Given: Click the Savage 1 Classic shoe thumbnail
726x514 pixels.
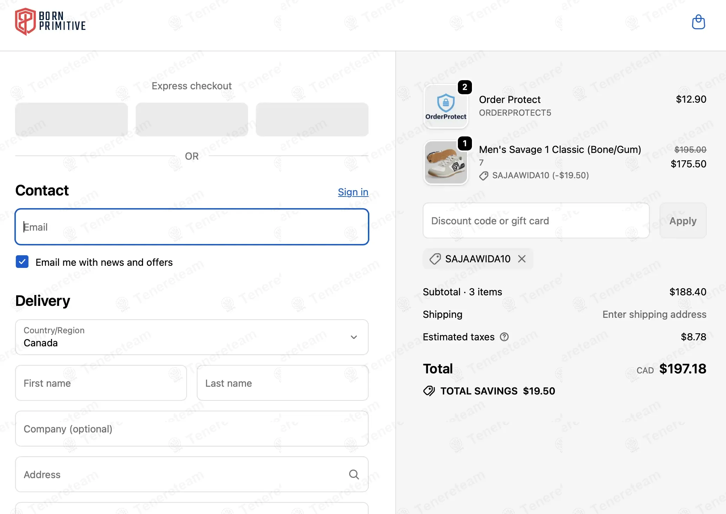Looking at the screenshot, I should (x=446, y=163).
